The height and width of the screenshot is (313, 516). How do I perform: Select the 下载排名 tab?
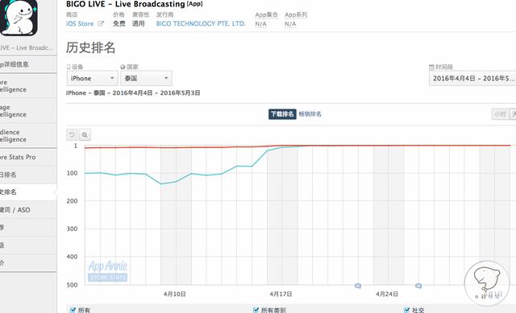pos(282,114)
